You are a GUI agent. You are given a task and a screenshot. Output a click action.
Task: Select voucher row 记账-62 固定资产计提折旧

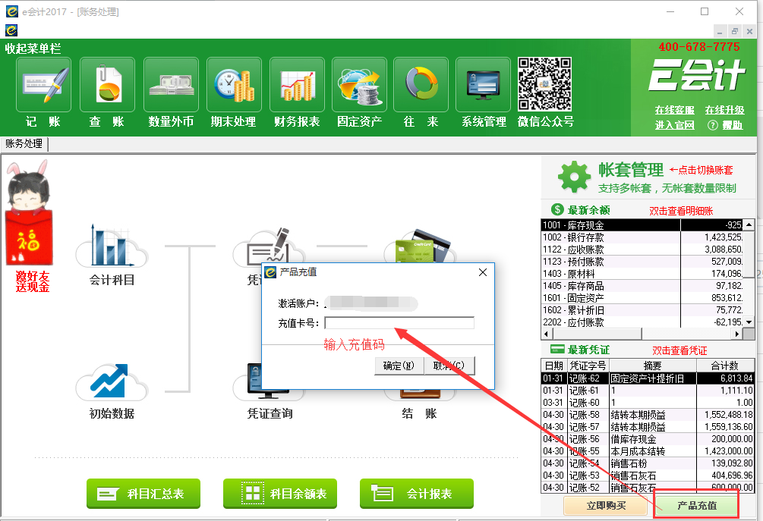[x=648, y=378]
